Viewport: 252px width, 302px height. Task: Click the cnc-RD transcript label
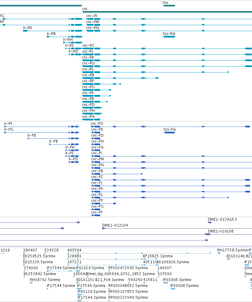point(88,105)
